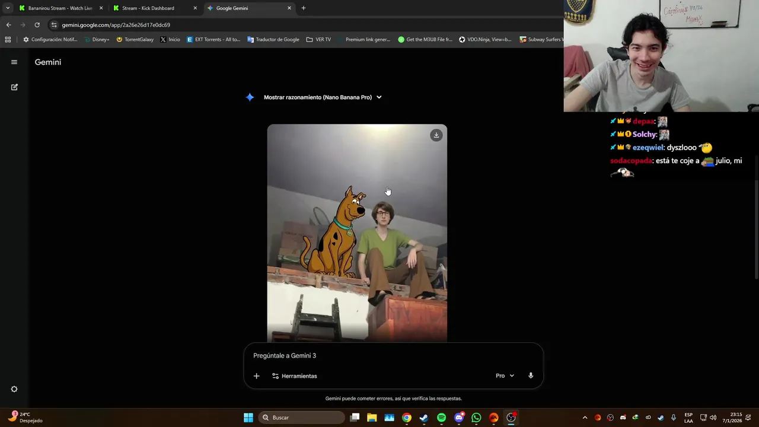Go back to the previous page
This screenshot has height=427, width=759.
8,25
